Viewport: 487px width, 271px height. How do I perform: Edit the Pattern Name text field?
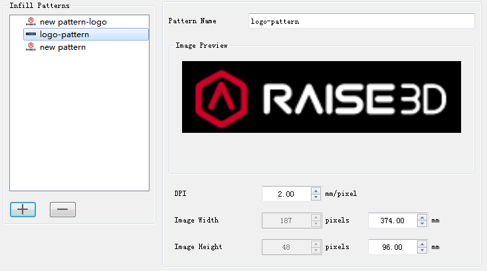(x=361, y=21)
